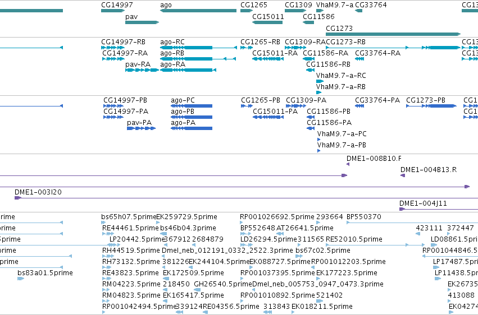
Task: Open transcript pav-RA
Action: 138,64
